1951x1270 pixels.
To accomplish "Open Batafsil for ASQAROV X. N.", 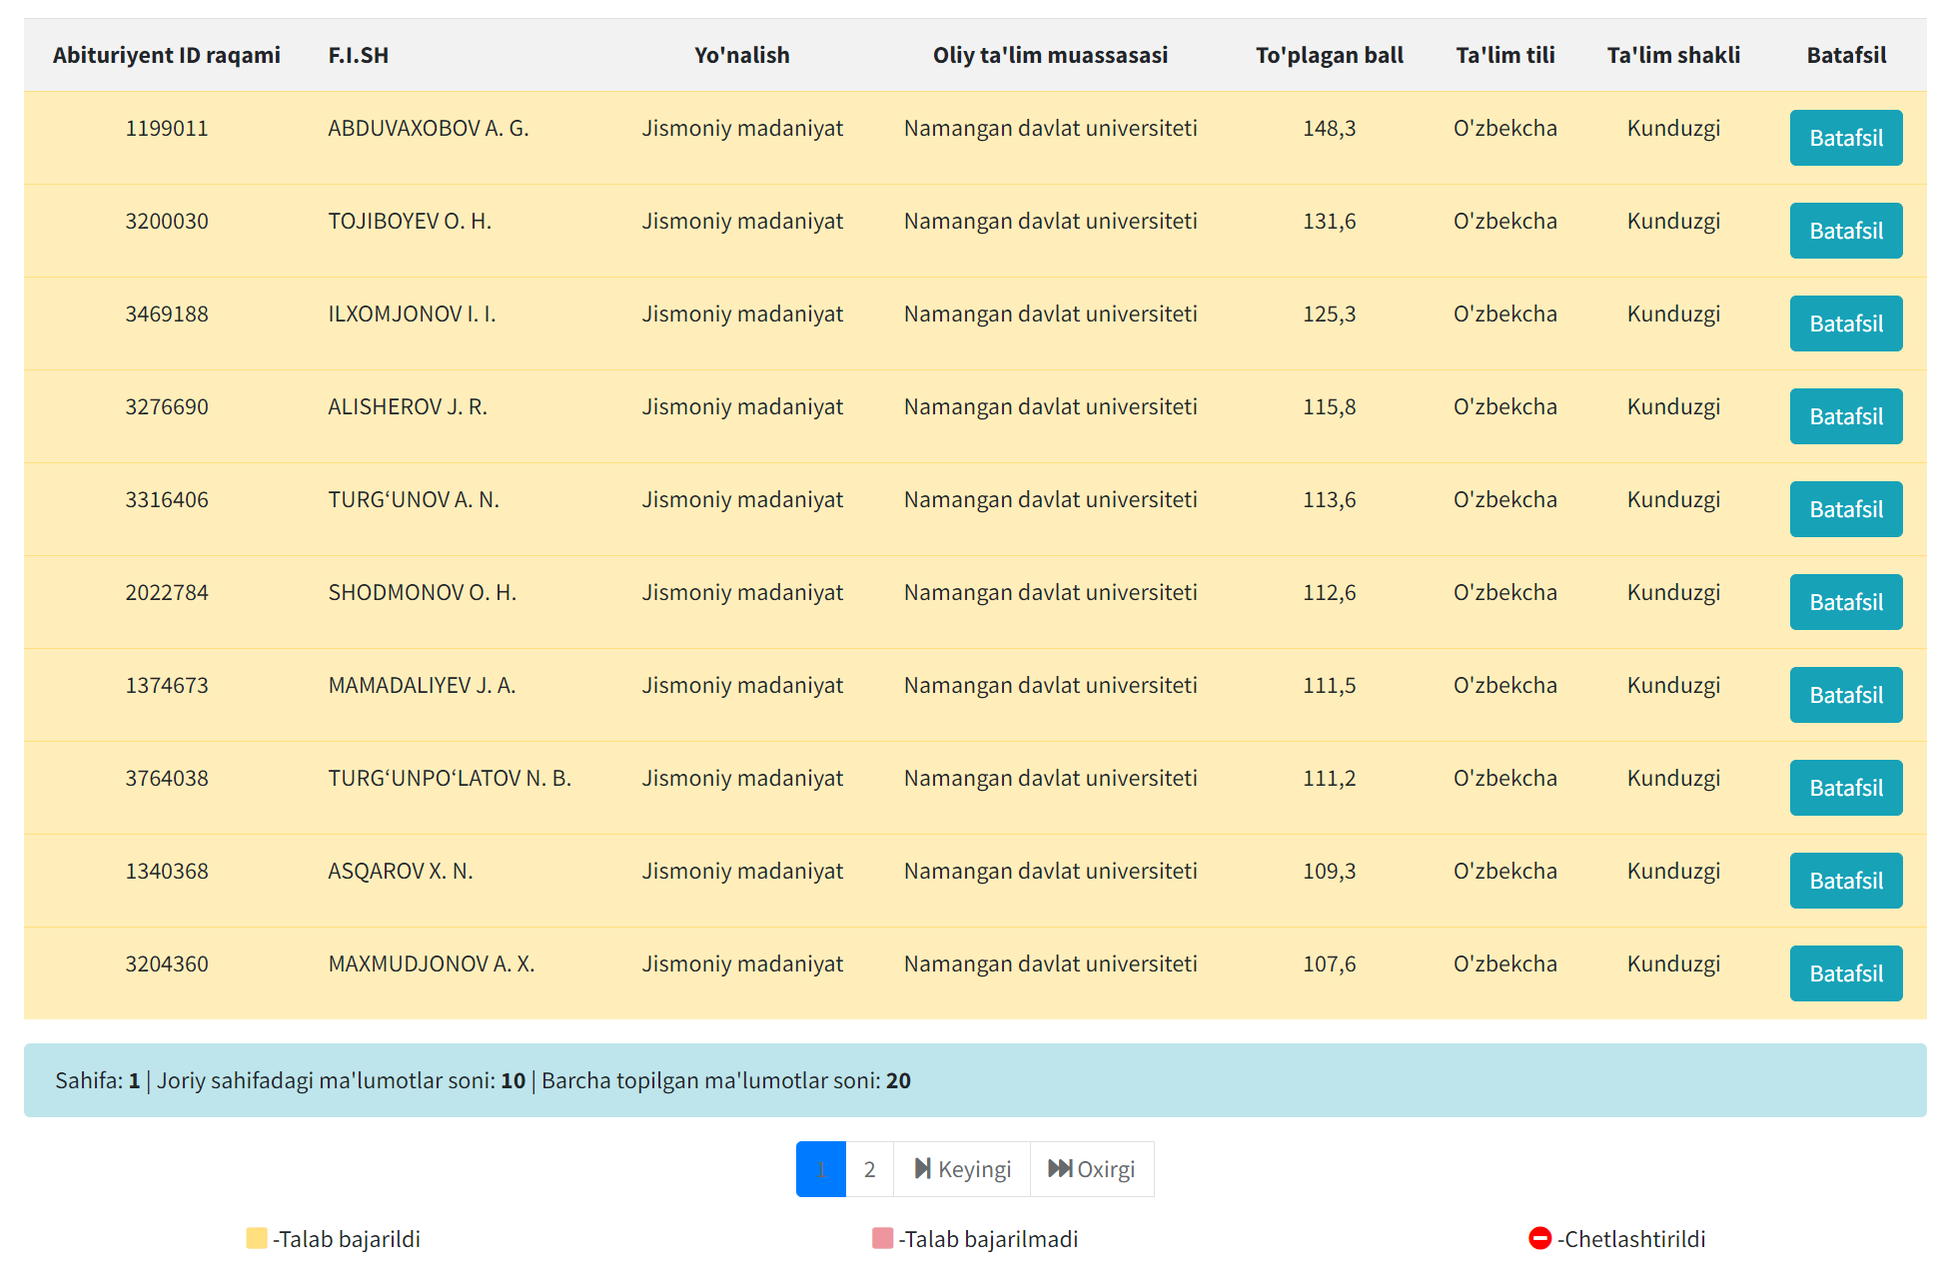I will pyautogui.click(x=1845, y=881).
